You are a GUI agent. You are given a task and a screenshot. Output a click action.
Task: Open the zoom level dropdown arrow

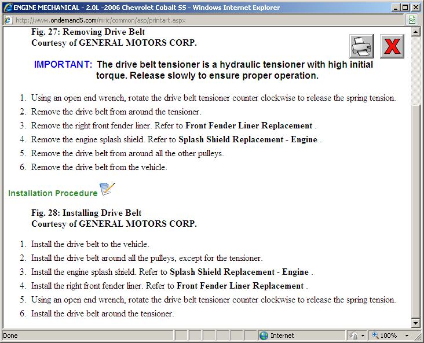pyautogui.click(x=407, y=335)
